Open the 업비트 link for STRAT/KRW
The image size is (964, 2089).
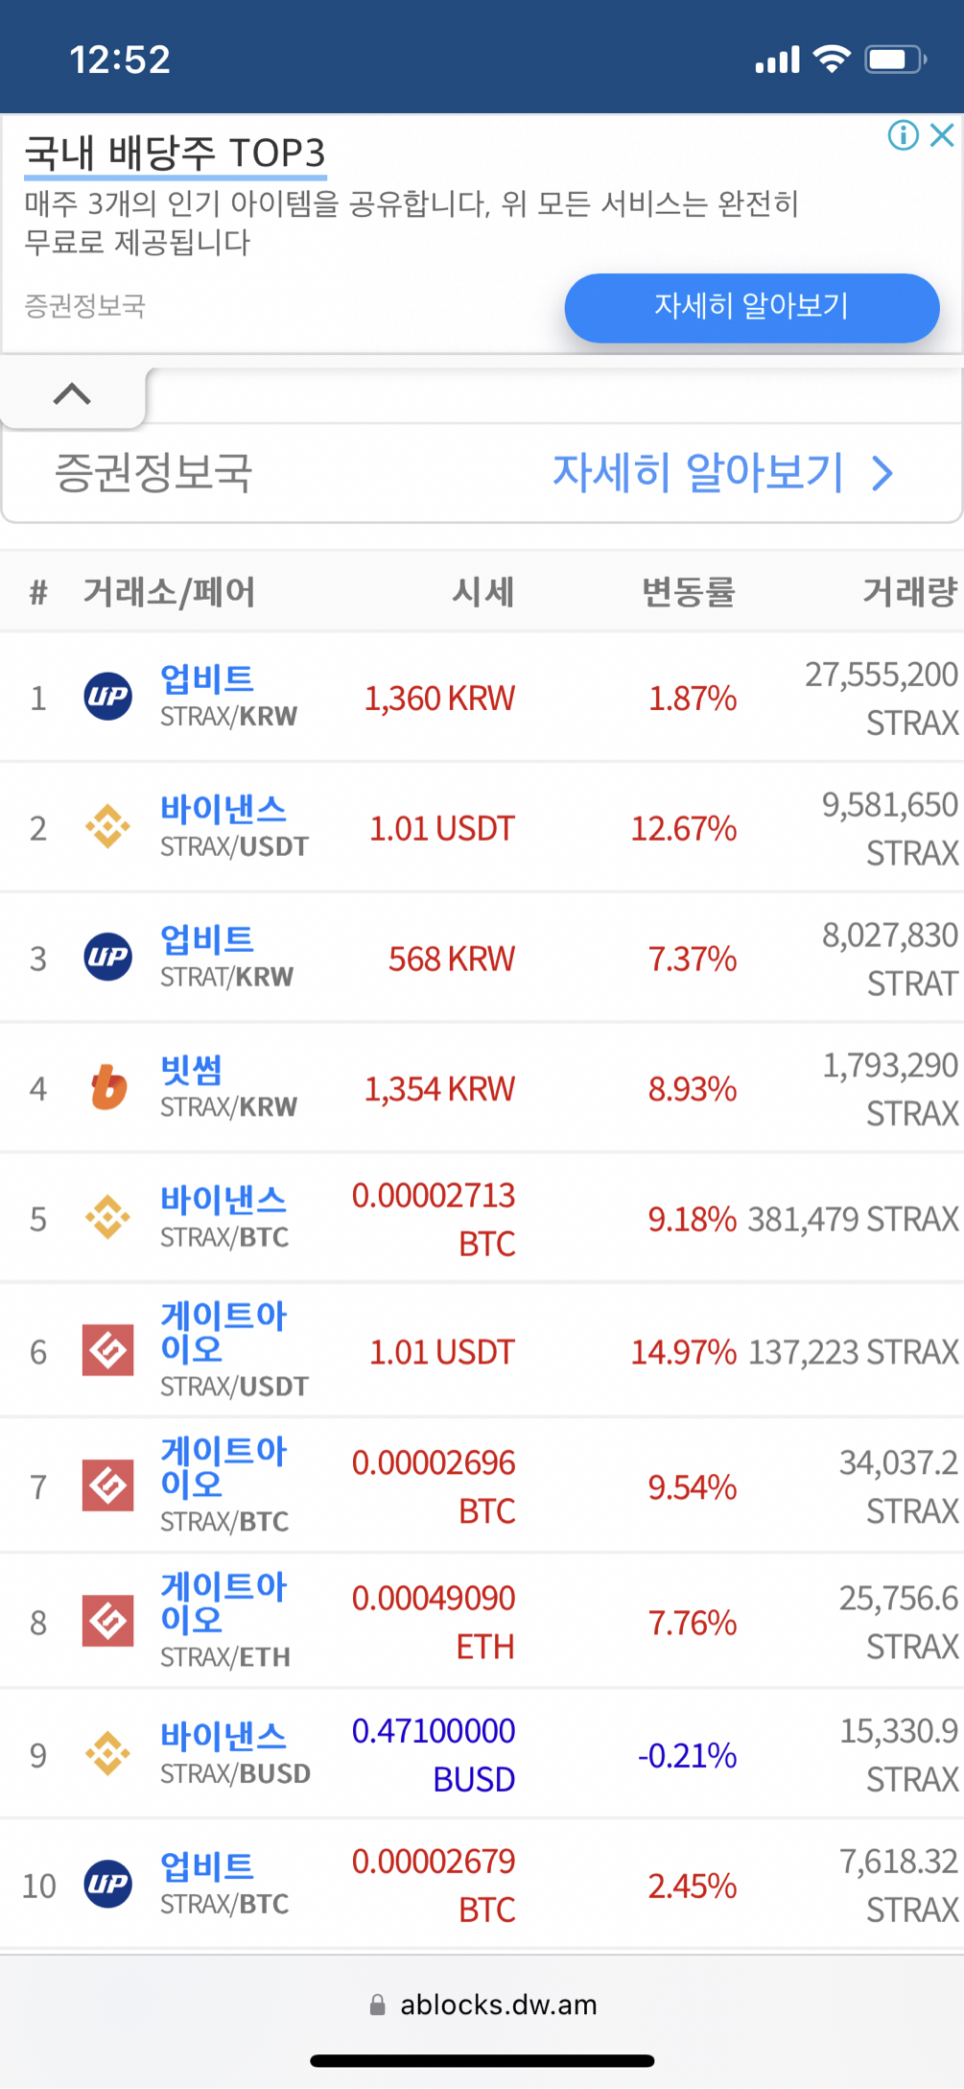[x=207, y=938]
